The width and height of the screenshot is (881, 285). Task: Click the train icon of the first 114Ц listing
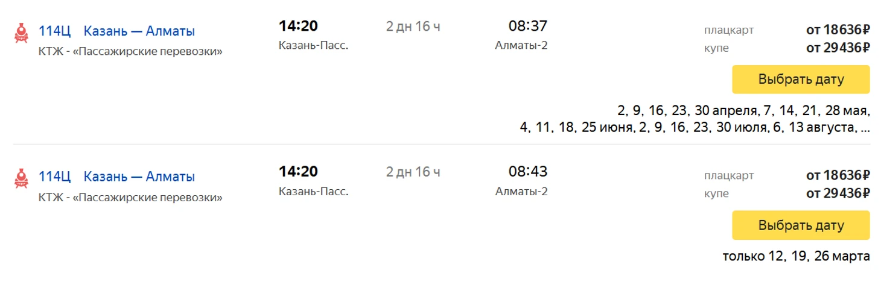click(x=22, y=33)
